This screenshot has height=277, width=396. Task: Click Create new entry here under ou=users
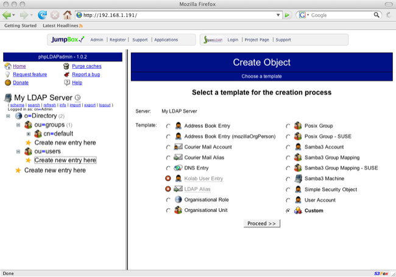(x=65, y=160)
